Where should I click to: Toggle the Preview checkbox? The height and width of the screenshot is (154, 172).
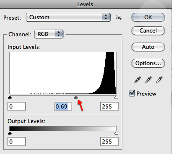pos(132,93)
